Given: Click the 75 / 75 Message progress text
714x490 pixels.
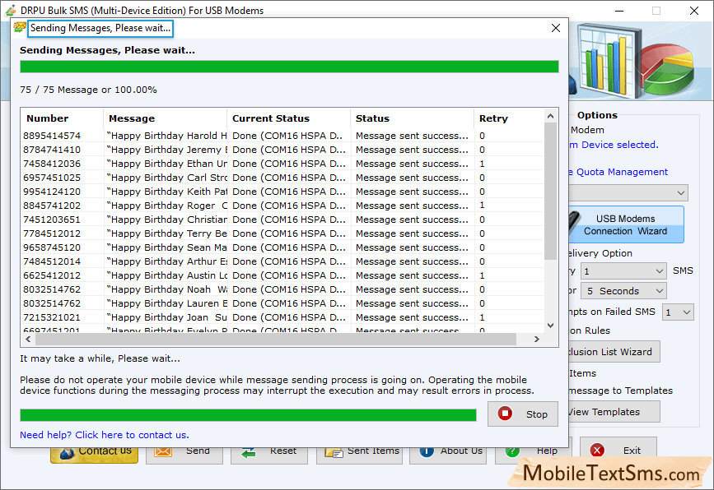Looking at the screenshot, I should [x=88, y=90].
